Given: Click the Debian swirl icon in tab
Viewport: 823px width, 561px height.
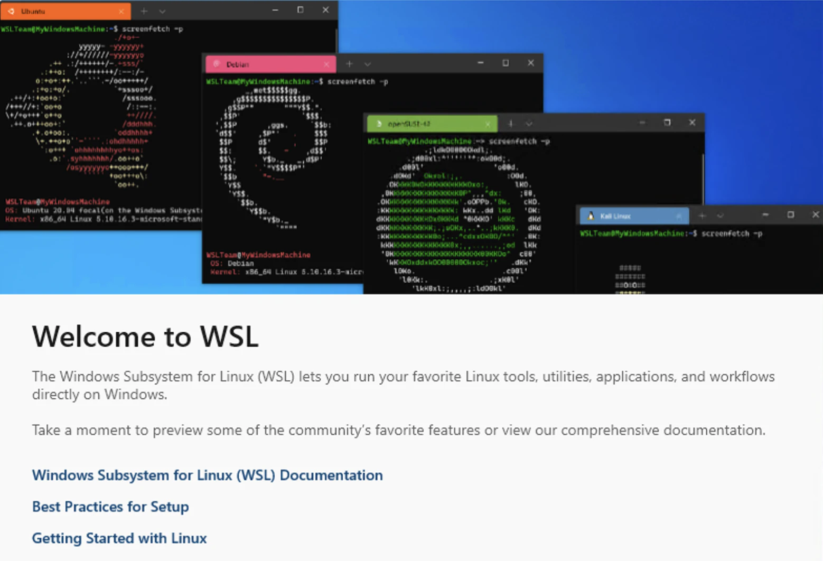Looking at the screenshot, I should pos(216,64).
